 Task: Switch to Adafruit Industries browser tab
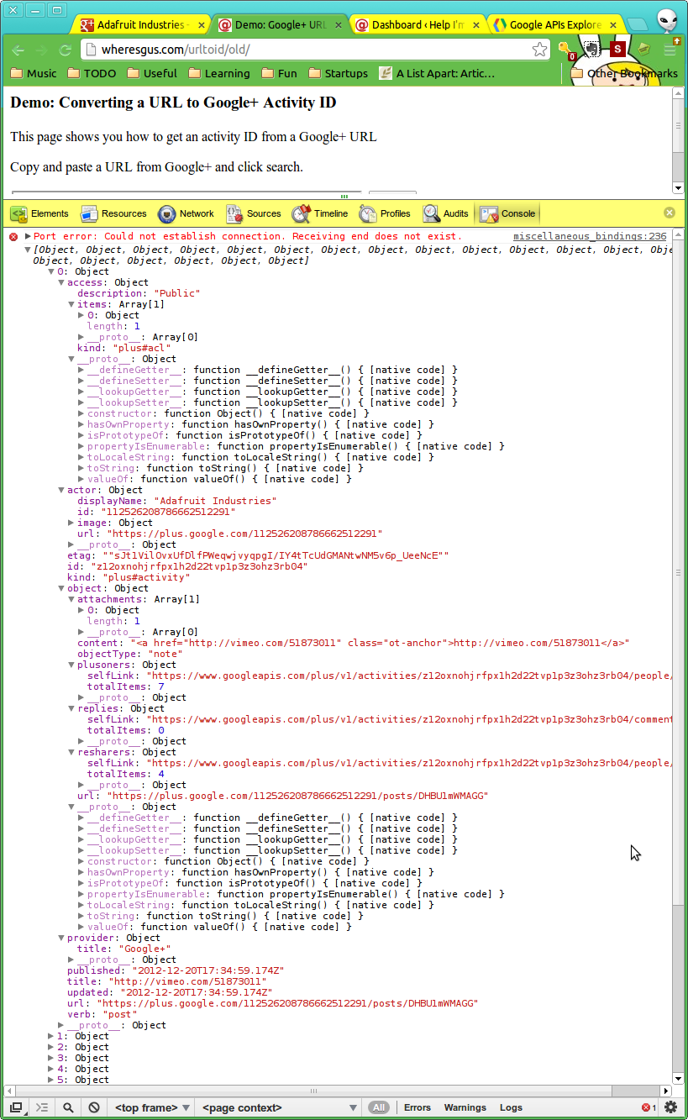coord(139,25)
